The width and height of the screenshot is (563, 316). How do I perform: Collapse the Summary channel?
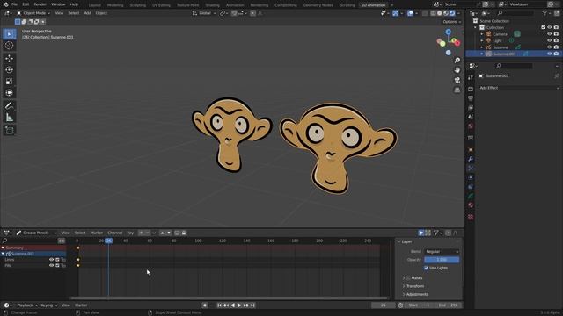click(4, 248)
